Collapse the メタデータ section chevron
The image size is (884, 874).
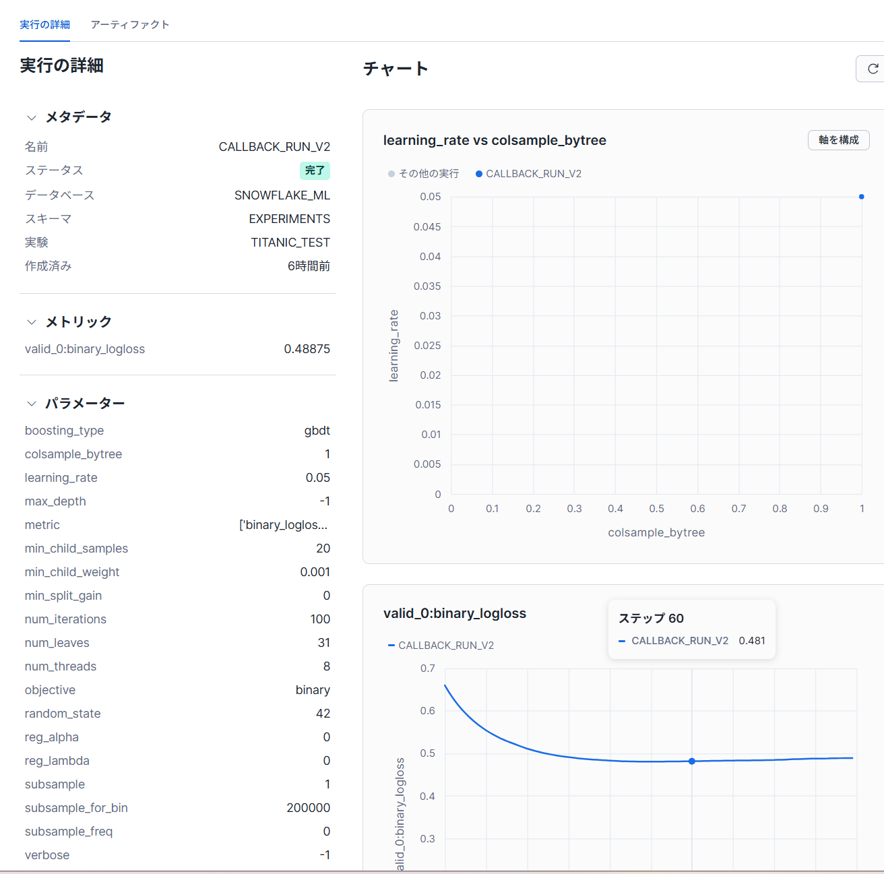coord(31,118)
